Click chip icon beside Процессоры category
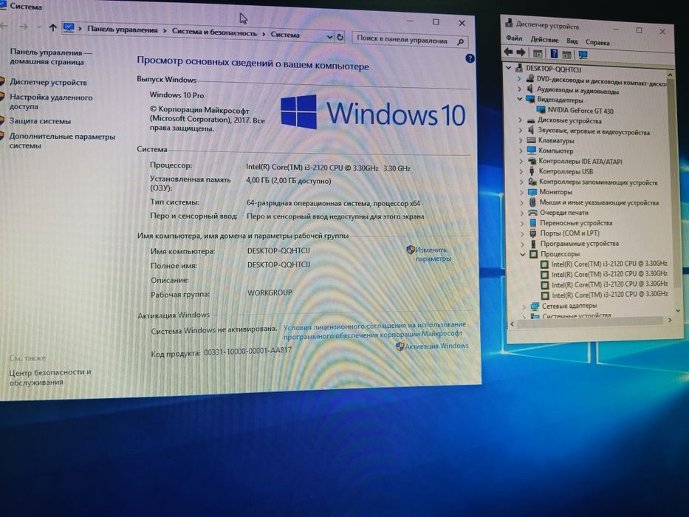This screenshot has width=689, height=517. (x=533, y=253)
